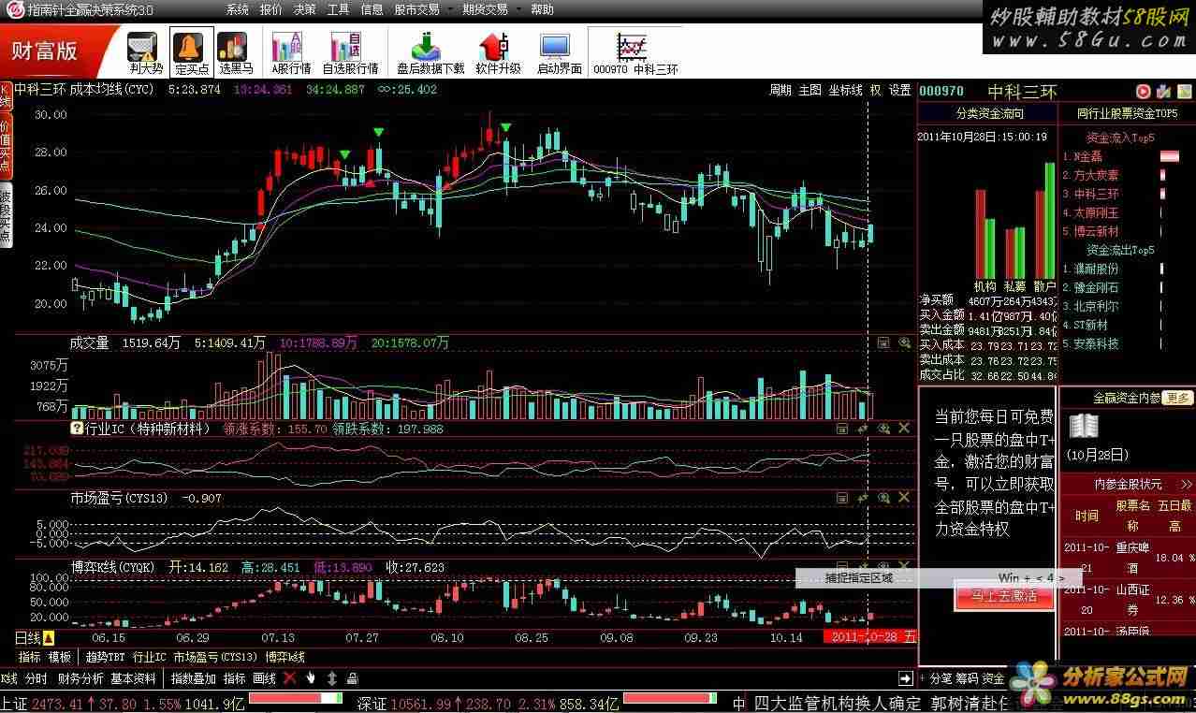Open the 波段买点 left sidebar tab

point(6,216)
